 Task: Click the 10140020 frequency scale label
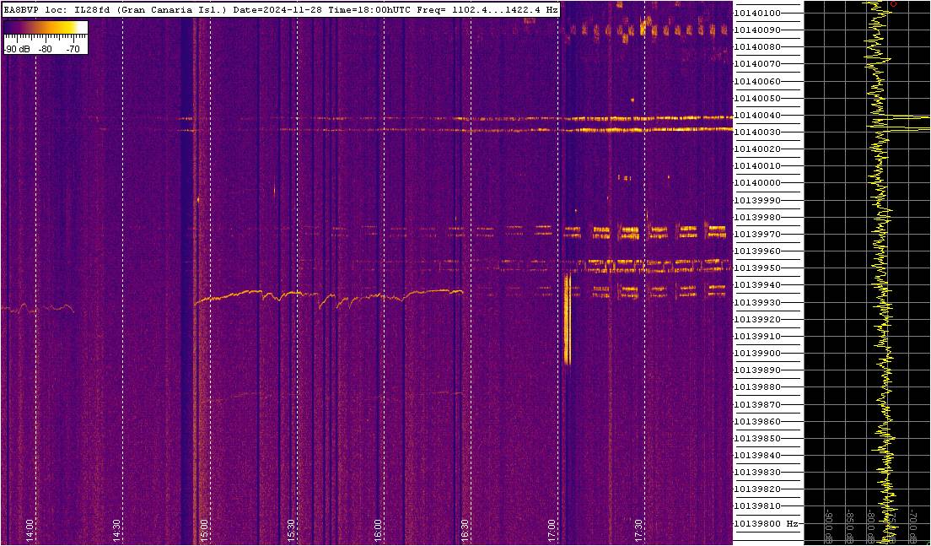pos(757,149)
